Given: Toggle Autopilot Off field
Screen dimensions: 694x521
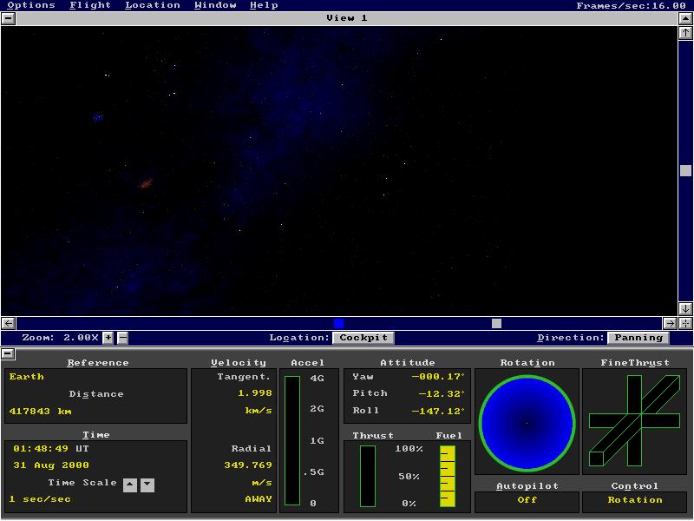Looking at the screenshot, I should [x=527, y=500].
